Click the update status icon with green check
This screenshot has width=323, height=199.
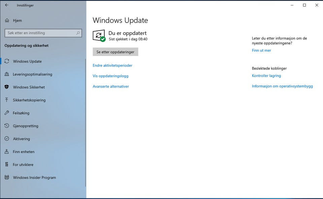point(99,36)
